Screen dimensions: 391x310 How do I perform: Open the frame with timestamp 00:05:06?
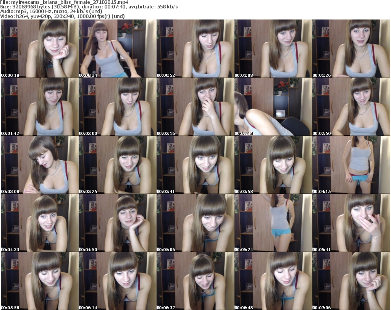coord(195,223)
